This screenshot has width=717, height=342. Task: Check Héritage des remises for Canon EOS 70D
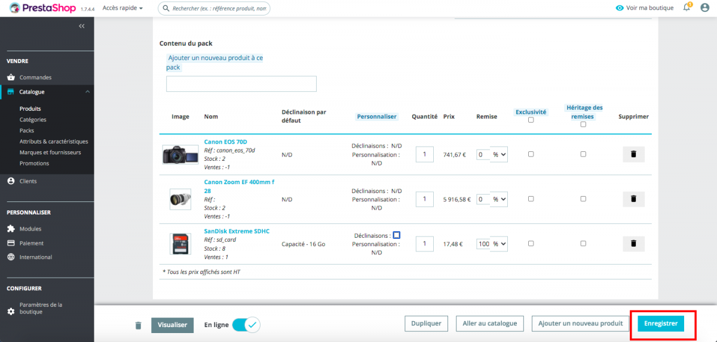(583, 154)
